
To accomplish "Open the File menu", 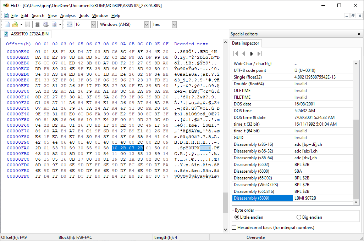I will 15,16.
